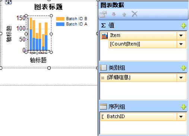This screenshot has height=136, width=189.
Task: Click the chart area top-right resize handle
Action: (51, 16)
